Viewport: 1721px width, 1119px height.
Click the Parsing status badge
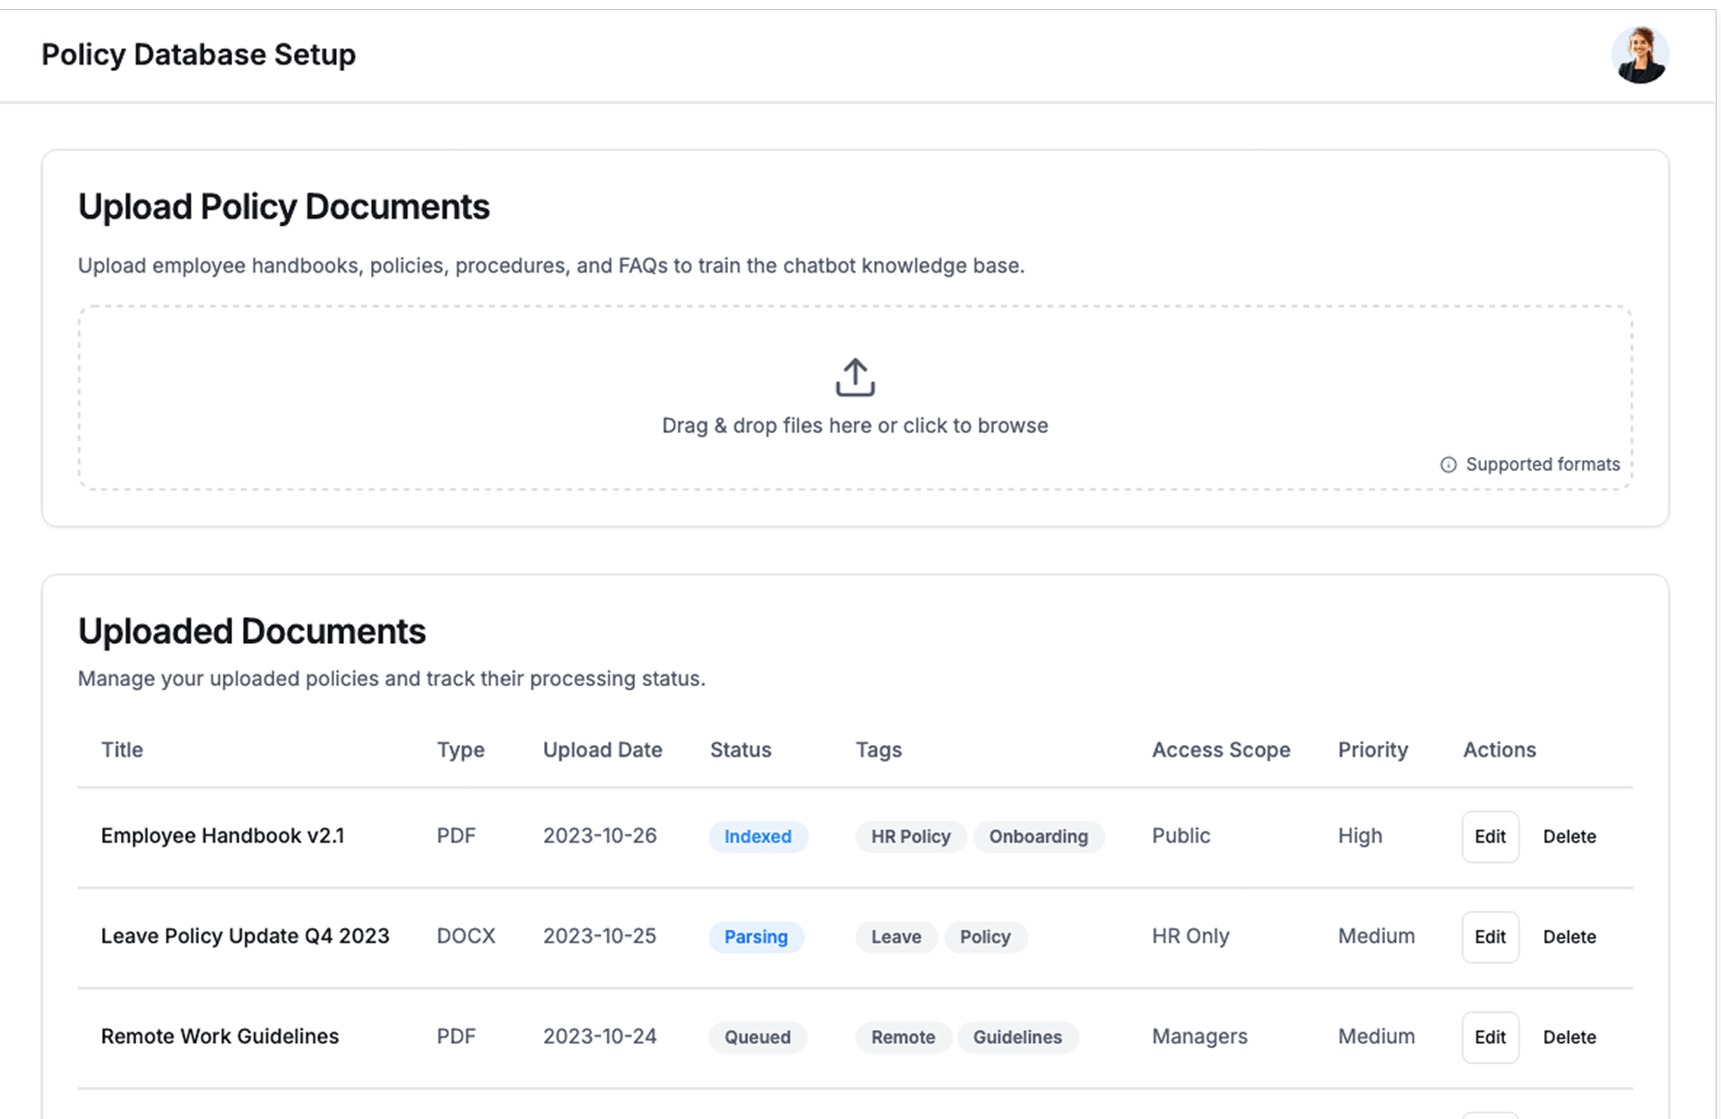point(756,937)
